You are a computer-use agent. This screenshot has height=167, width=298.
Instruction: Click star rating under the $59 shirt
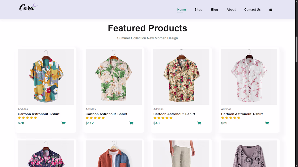click(231, 118)
